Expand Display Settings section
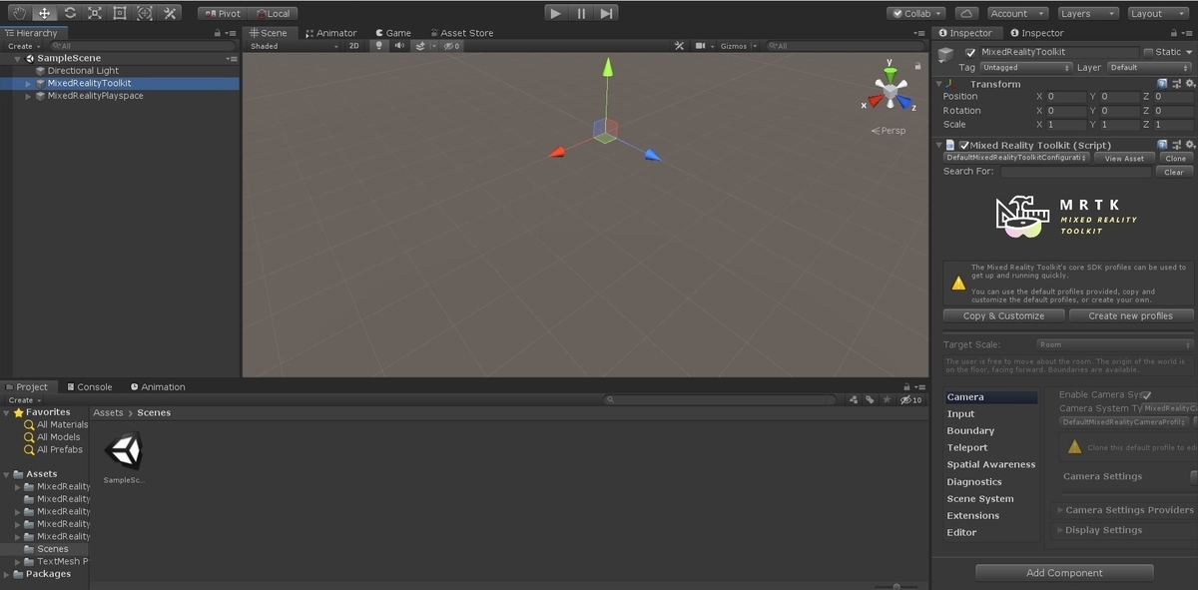The height and width of the screenshot is (590, 1198). click(x=1060, y=530)
